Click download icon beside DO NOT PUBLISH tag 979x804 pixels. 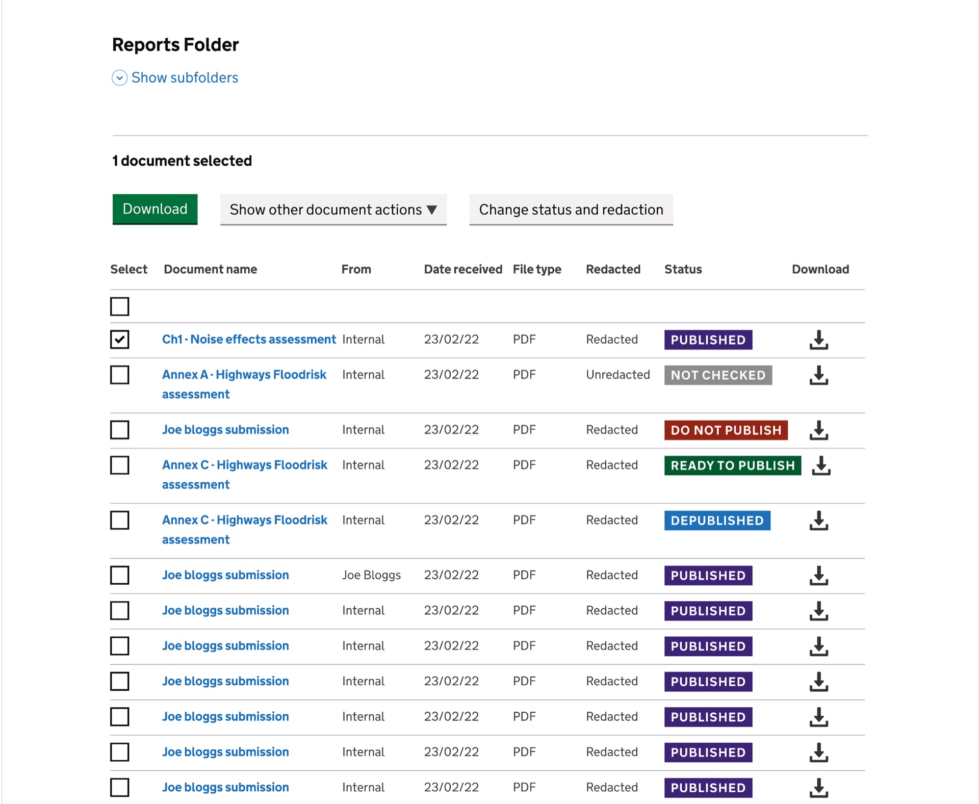[818, 430]
